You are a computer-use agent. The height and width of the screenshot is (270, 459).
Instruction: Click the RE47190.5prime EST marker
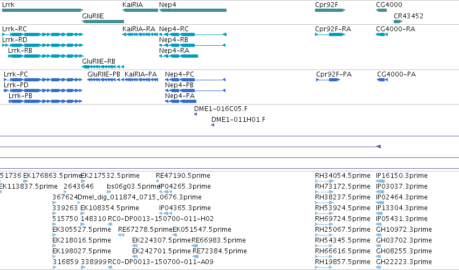point(157,181)
